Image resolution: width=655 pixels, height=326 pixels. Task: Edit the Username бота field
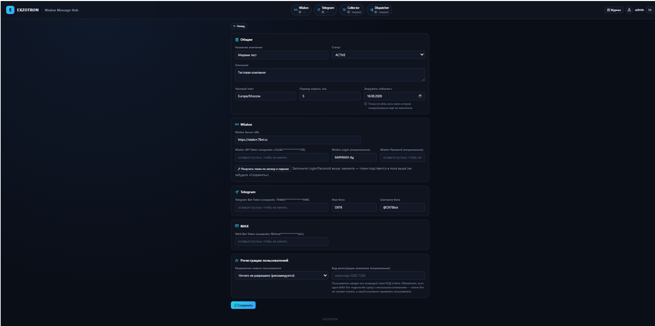click(x=402, y=208)
